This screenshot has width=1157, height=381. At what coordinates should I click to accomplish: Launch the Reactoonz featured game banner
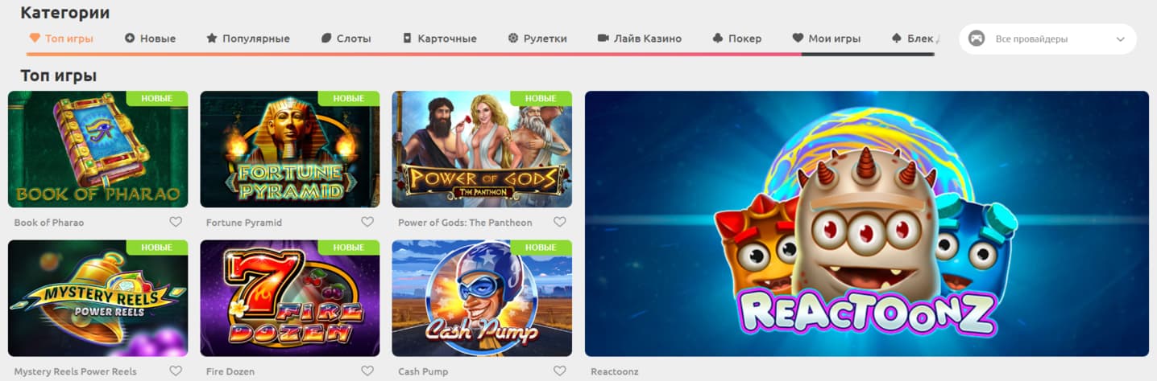[x=867, y=223]
